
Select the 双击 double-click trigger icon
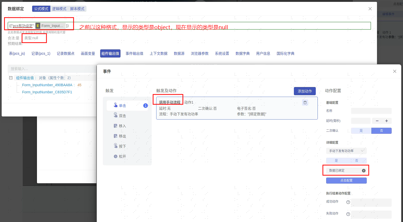pyautogui.click(x=116, y=115)
